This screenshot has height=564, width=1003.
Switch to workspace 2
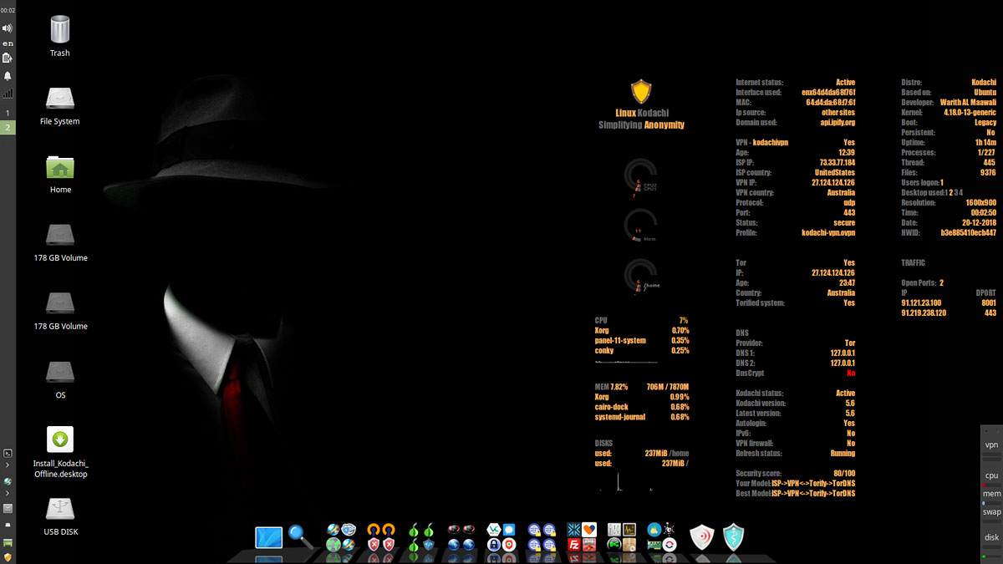point(8,128)
